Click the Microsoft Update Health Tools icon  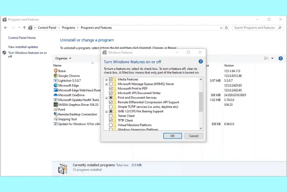tap(56, 100)
